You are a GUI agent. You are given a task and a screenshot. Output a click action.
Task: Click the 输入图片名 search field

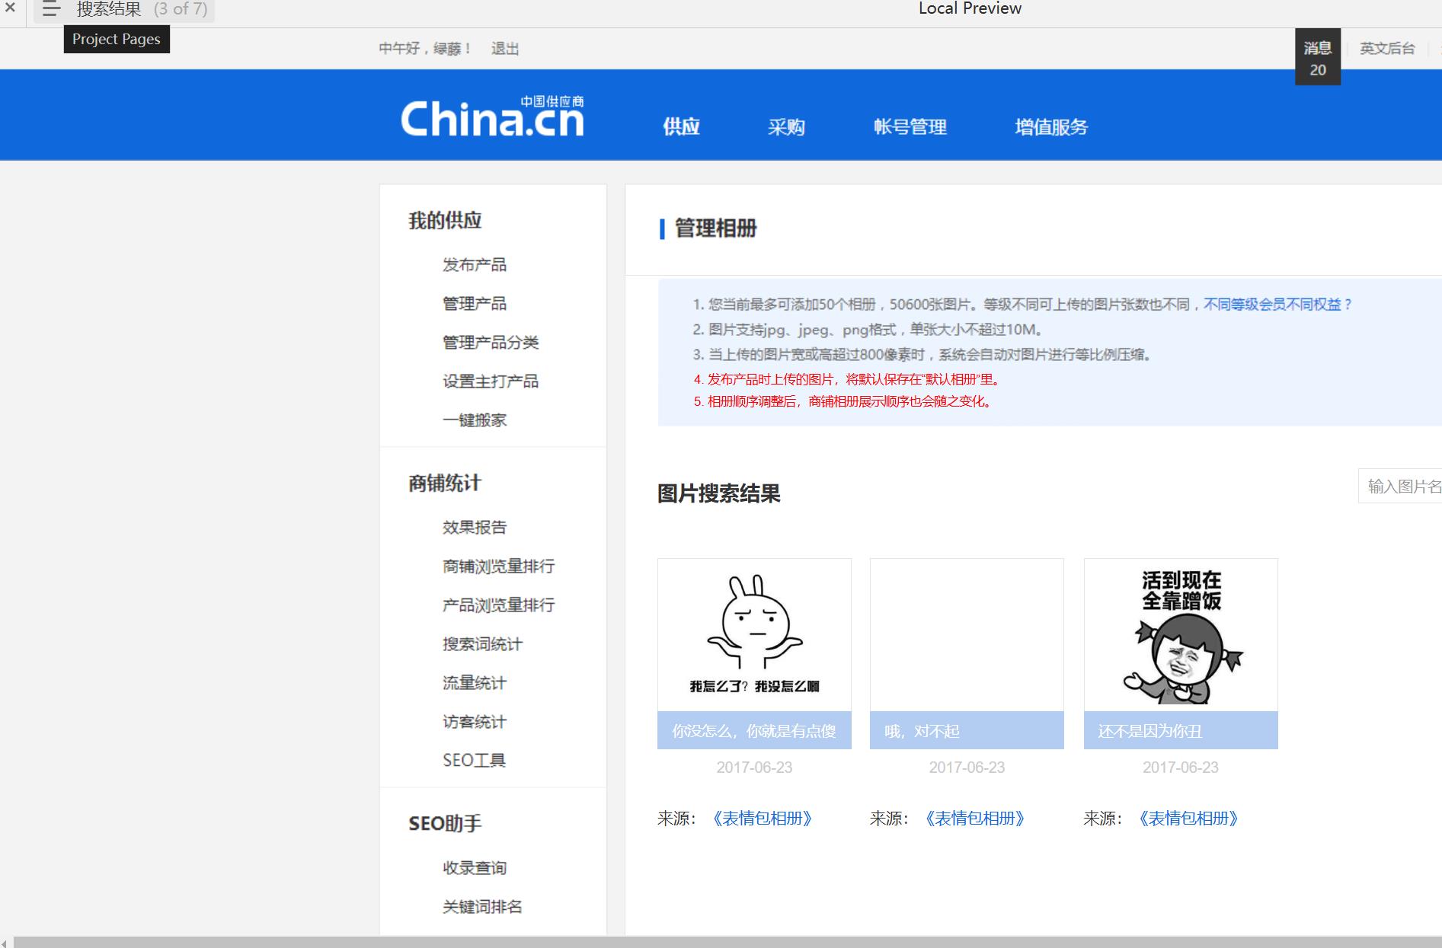1400,487
